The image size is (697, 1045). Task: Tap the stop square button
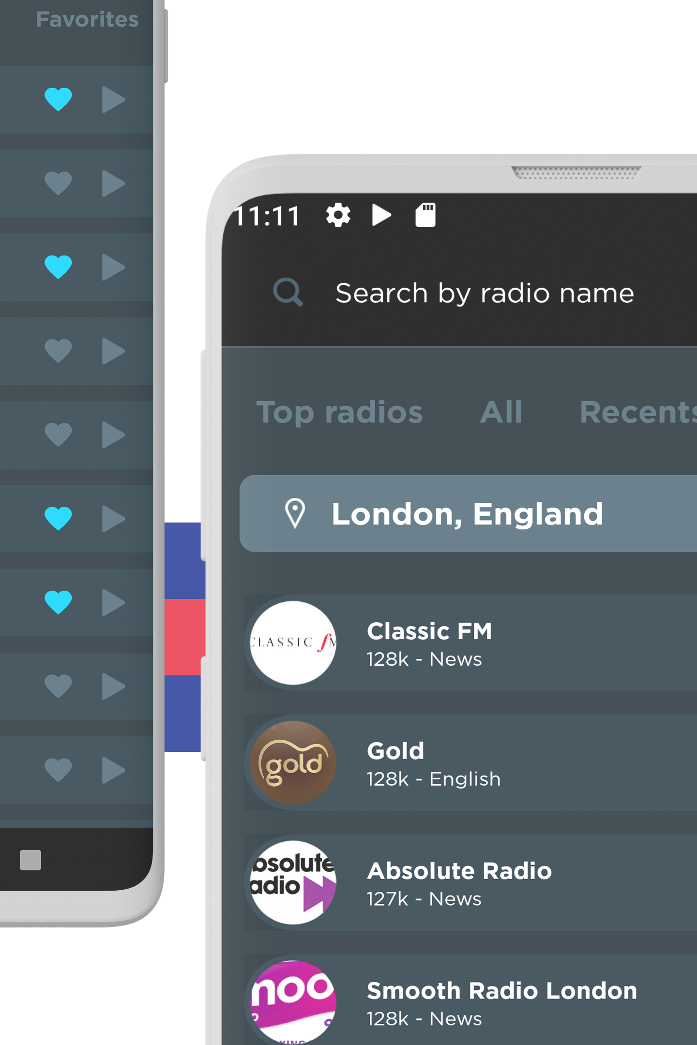point(30,860)
